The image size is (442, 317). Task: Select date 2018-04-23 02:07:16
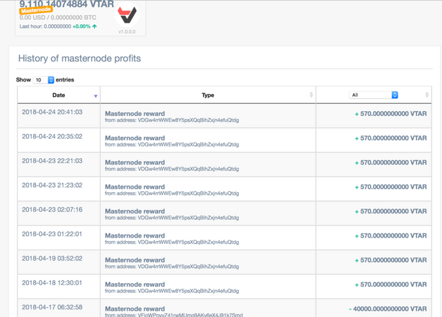click(x=52, y=210)
